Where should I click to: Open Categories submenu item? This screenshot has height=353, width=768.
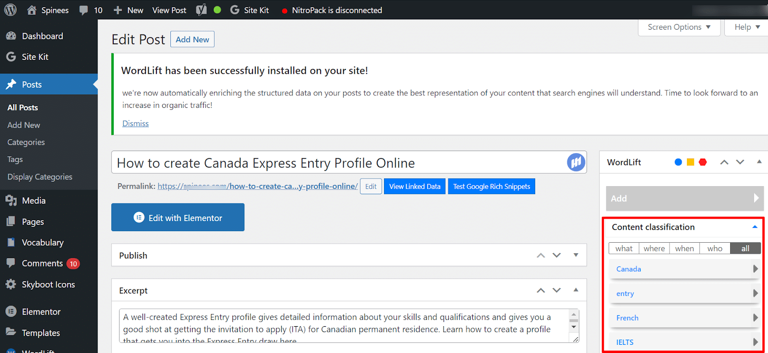pyautogui.click(x=26, y=142)
